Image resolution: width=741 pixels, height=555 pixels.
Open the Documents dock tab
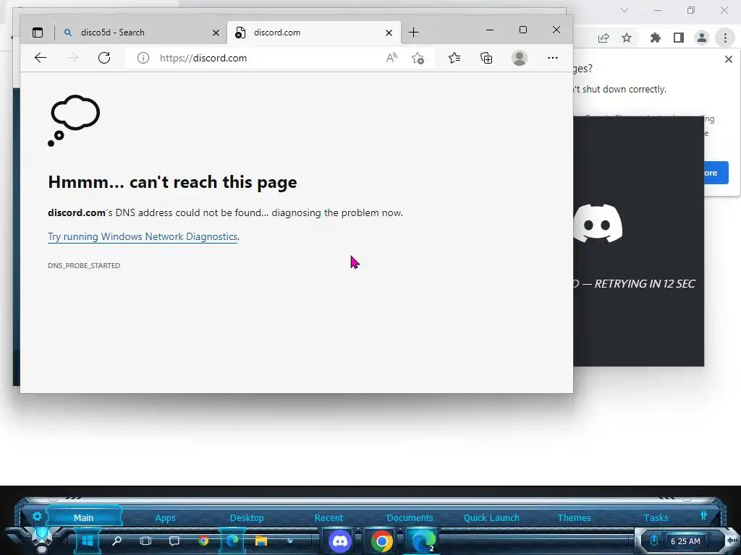point(410,517)
